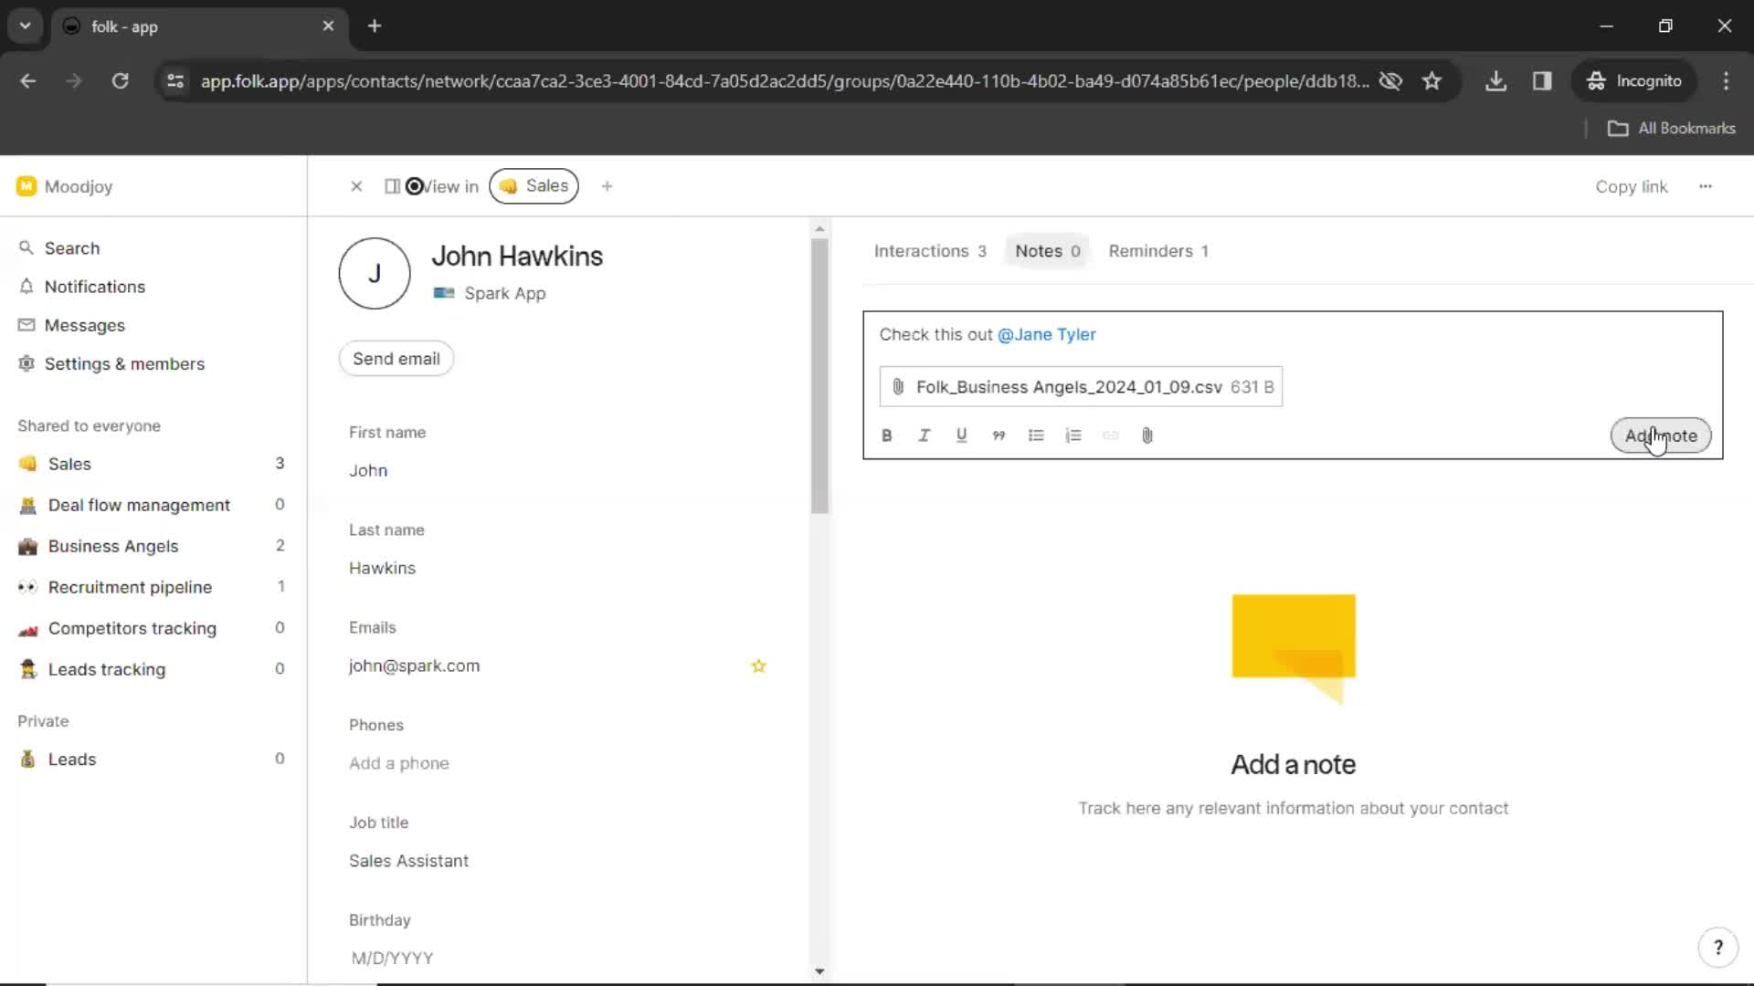The height and width of the screenshot is (986, 1754).
Task: Click the Numbered list icon
Action: 1073,435
